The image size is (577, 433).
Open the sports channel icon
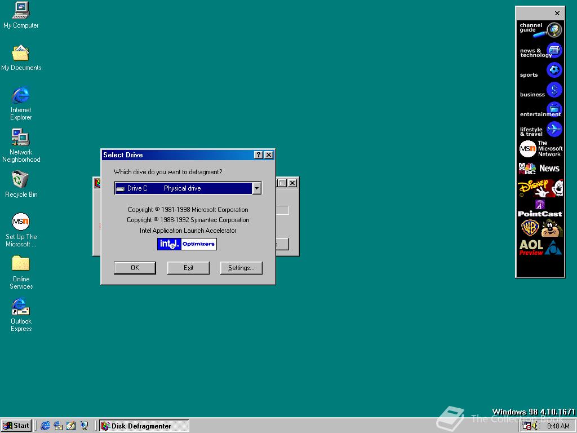539,70
